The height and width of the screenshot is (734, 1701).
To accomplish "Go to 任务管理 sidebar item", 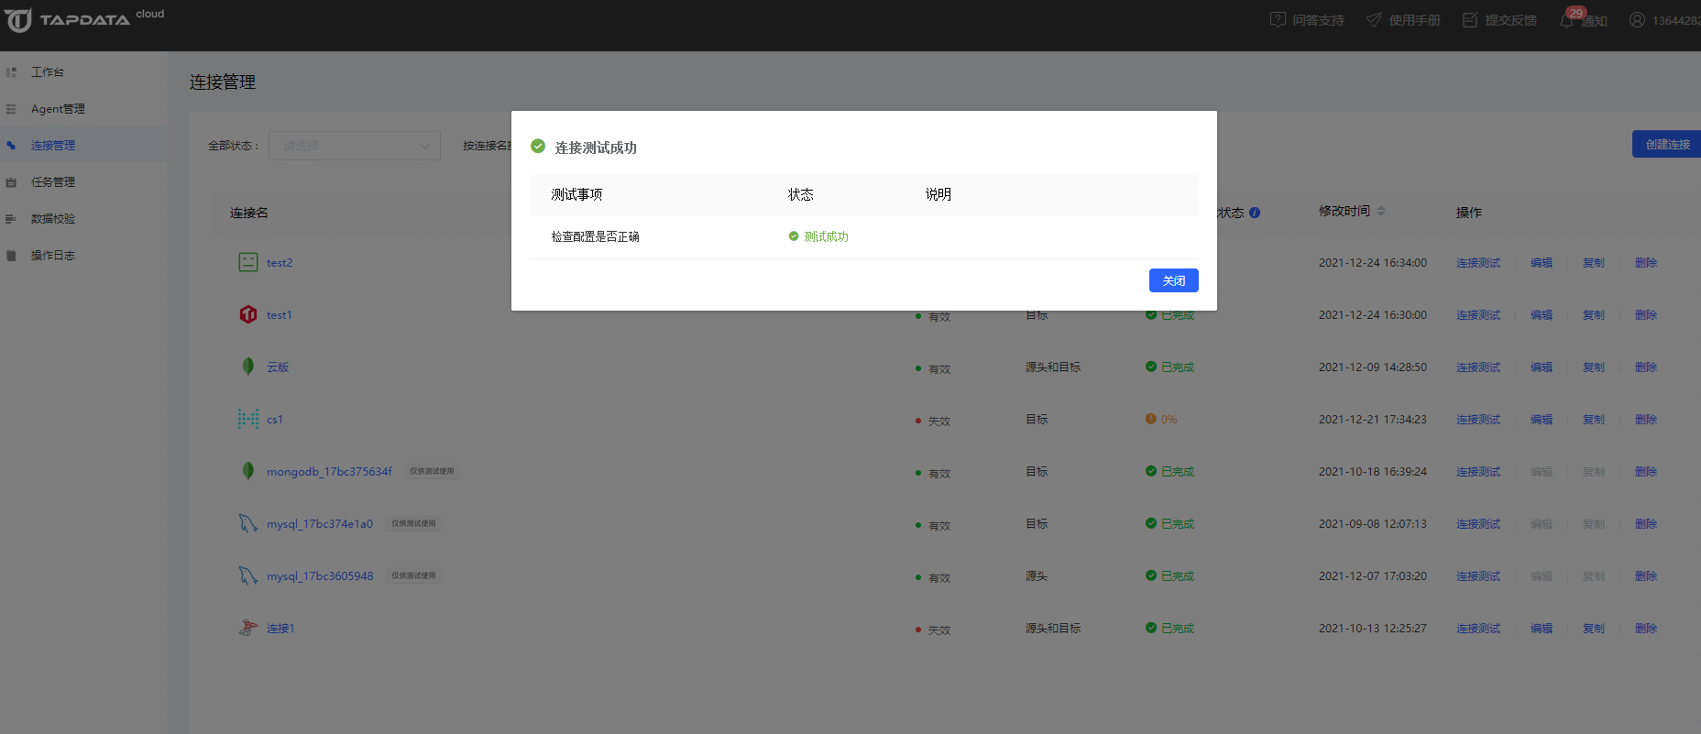I will point(53,182).
